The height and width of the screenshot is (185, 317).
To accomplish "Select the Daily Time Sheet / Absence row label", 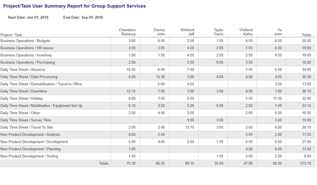I will (23, 69).
